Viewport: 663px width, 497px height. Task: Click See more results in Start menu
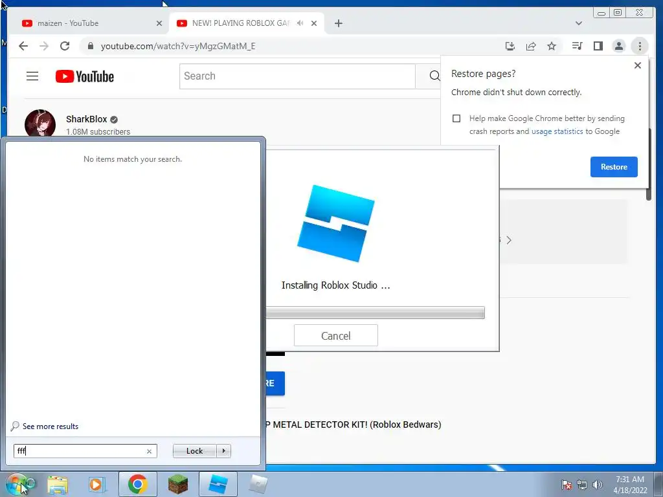(x=51, y=426)
